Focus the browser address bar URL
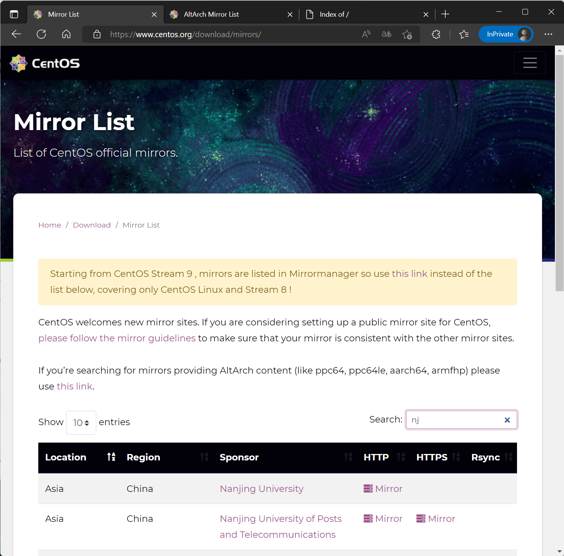Image resolution: width=564 pixels, height=556 pixels. [186, 35]
